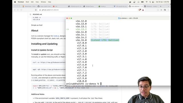
Task: Click the bookmark icon beside address bar
Action: click(36, 10)
